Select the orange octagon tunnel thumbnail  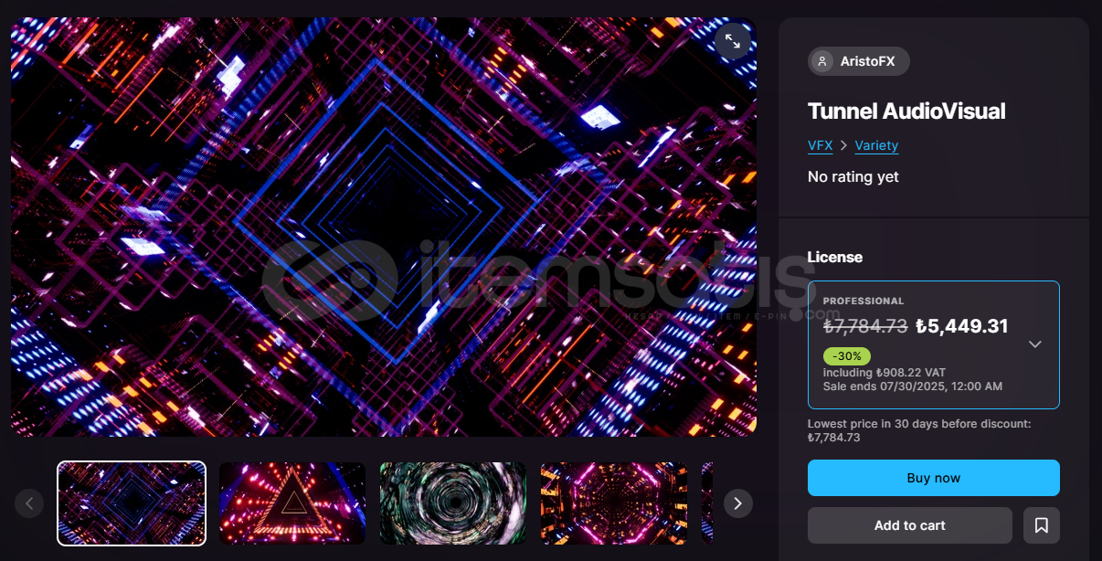click(x=614, y=503)
